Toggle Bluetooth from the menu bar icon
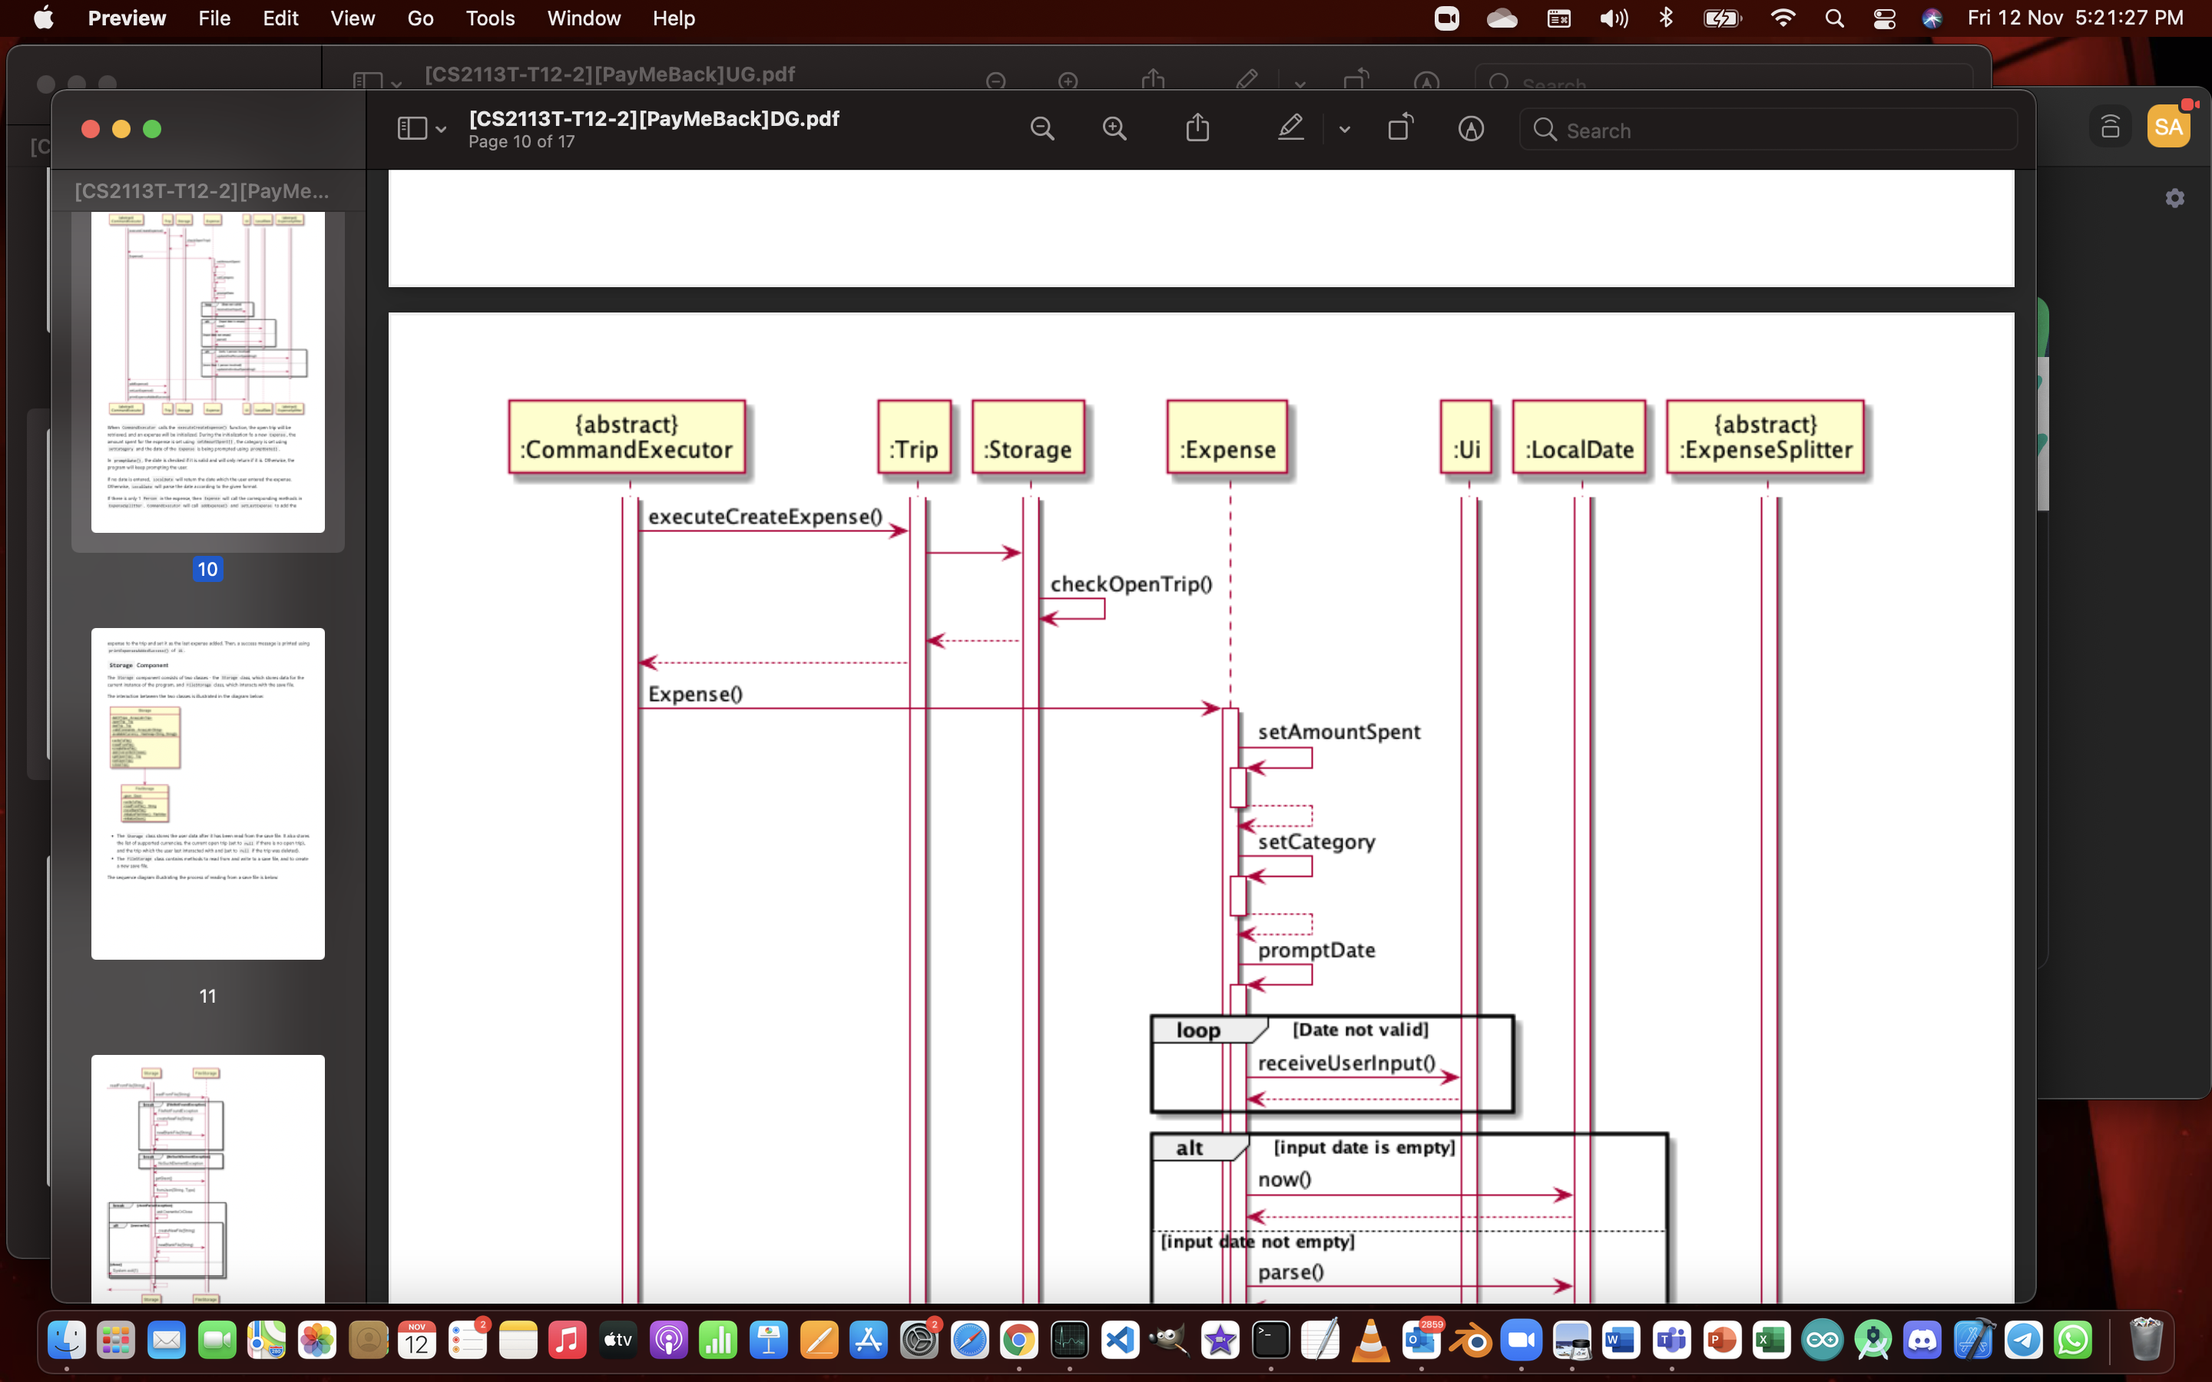The width and height of the screenshot is (2212, 1382). pyautogui.click(x=1665, y=18)
